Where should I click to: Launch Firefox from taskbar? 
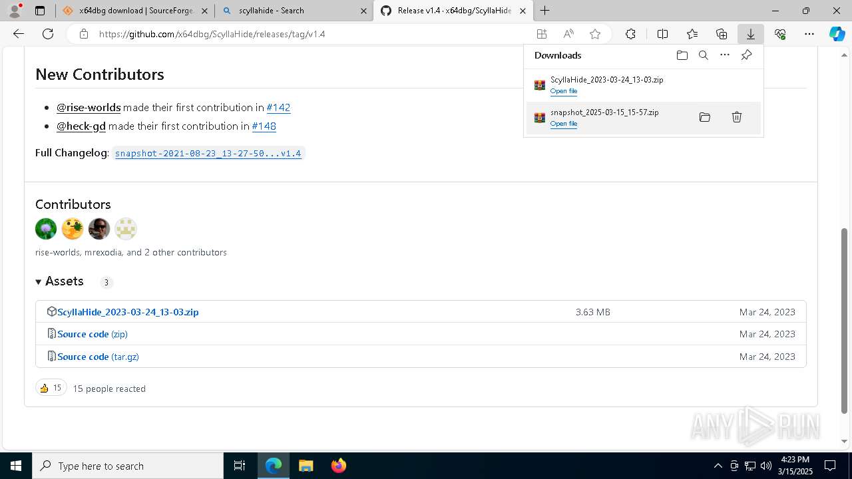(338, 466)
